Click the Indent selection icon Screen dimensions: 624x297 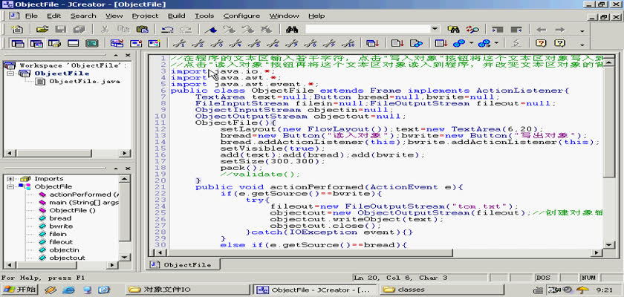click(498, 30)
